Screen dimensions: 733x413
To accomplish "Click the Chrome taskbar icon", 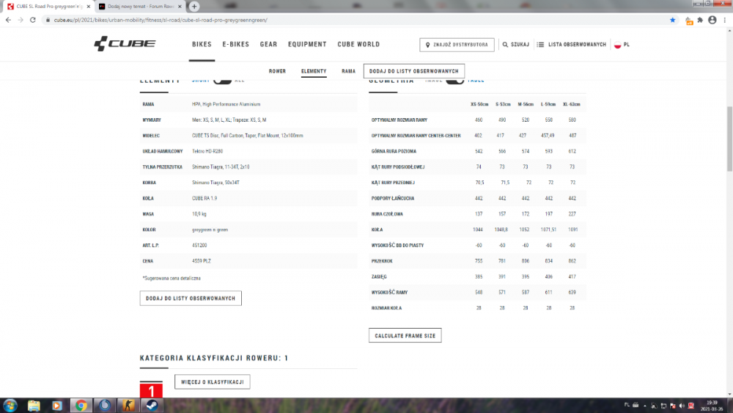I will click(x=81, y=406).
